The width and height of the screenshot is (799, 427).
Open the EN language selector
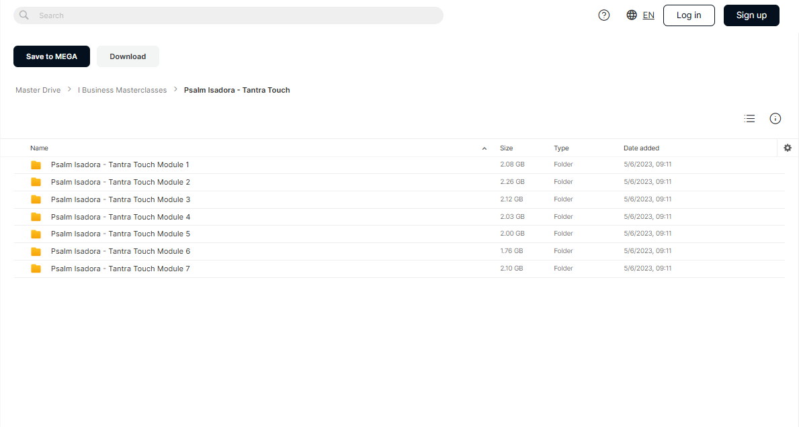click(648, 15)
